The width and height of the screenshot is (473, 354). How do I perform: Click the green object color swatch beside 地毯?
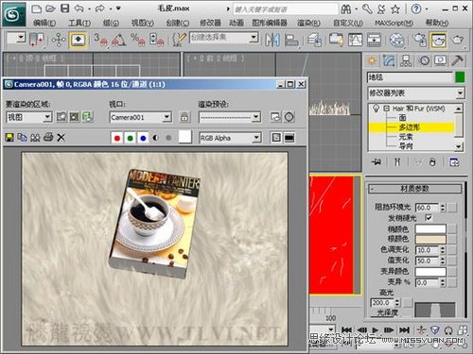[x=460, y=77]
